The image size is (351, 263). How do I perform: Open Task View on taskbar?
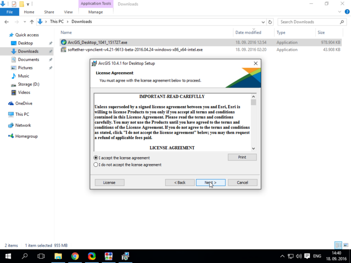tap(41, 256)
